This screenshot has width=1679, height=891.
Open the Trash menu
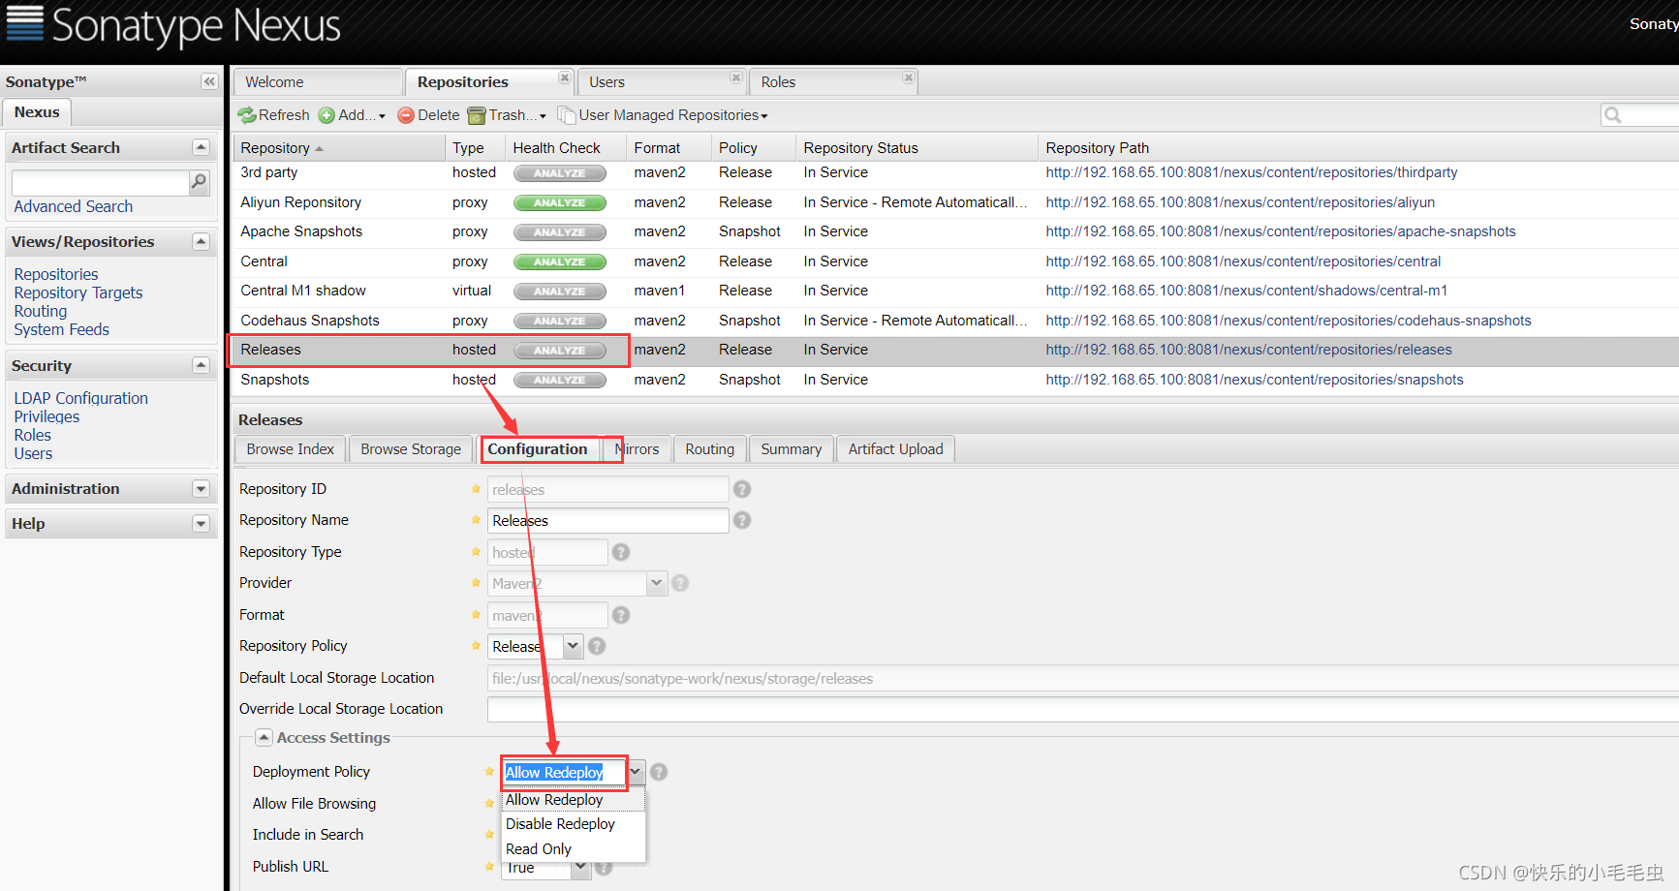[507, 115]
